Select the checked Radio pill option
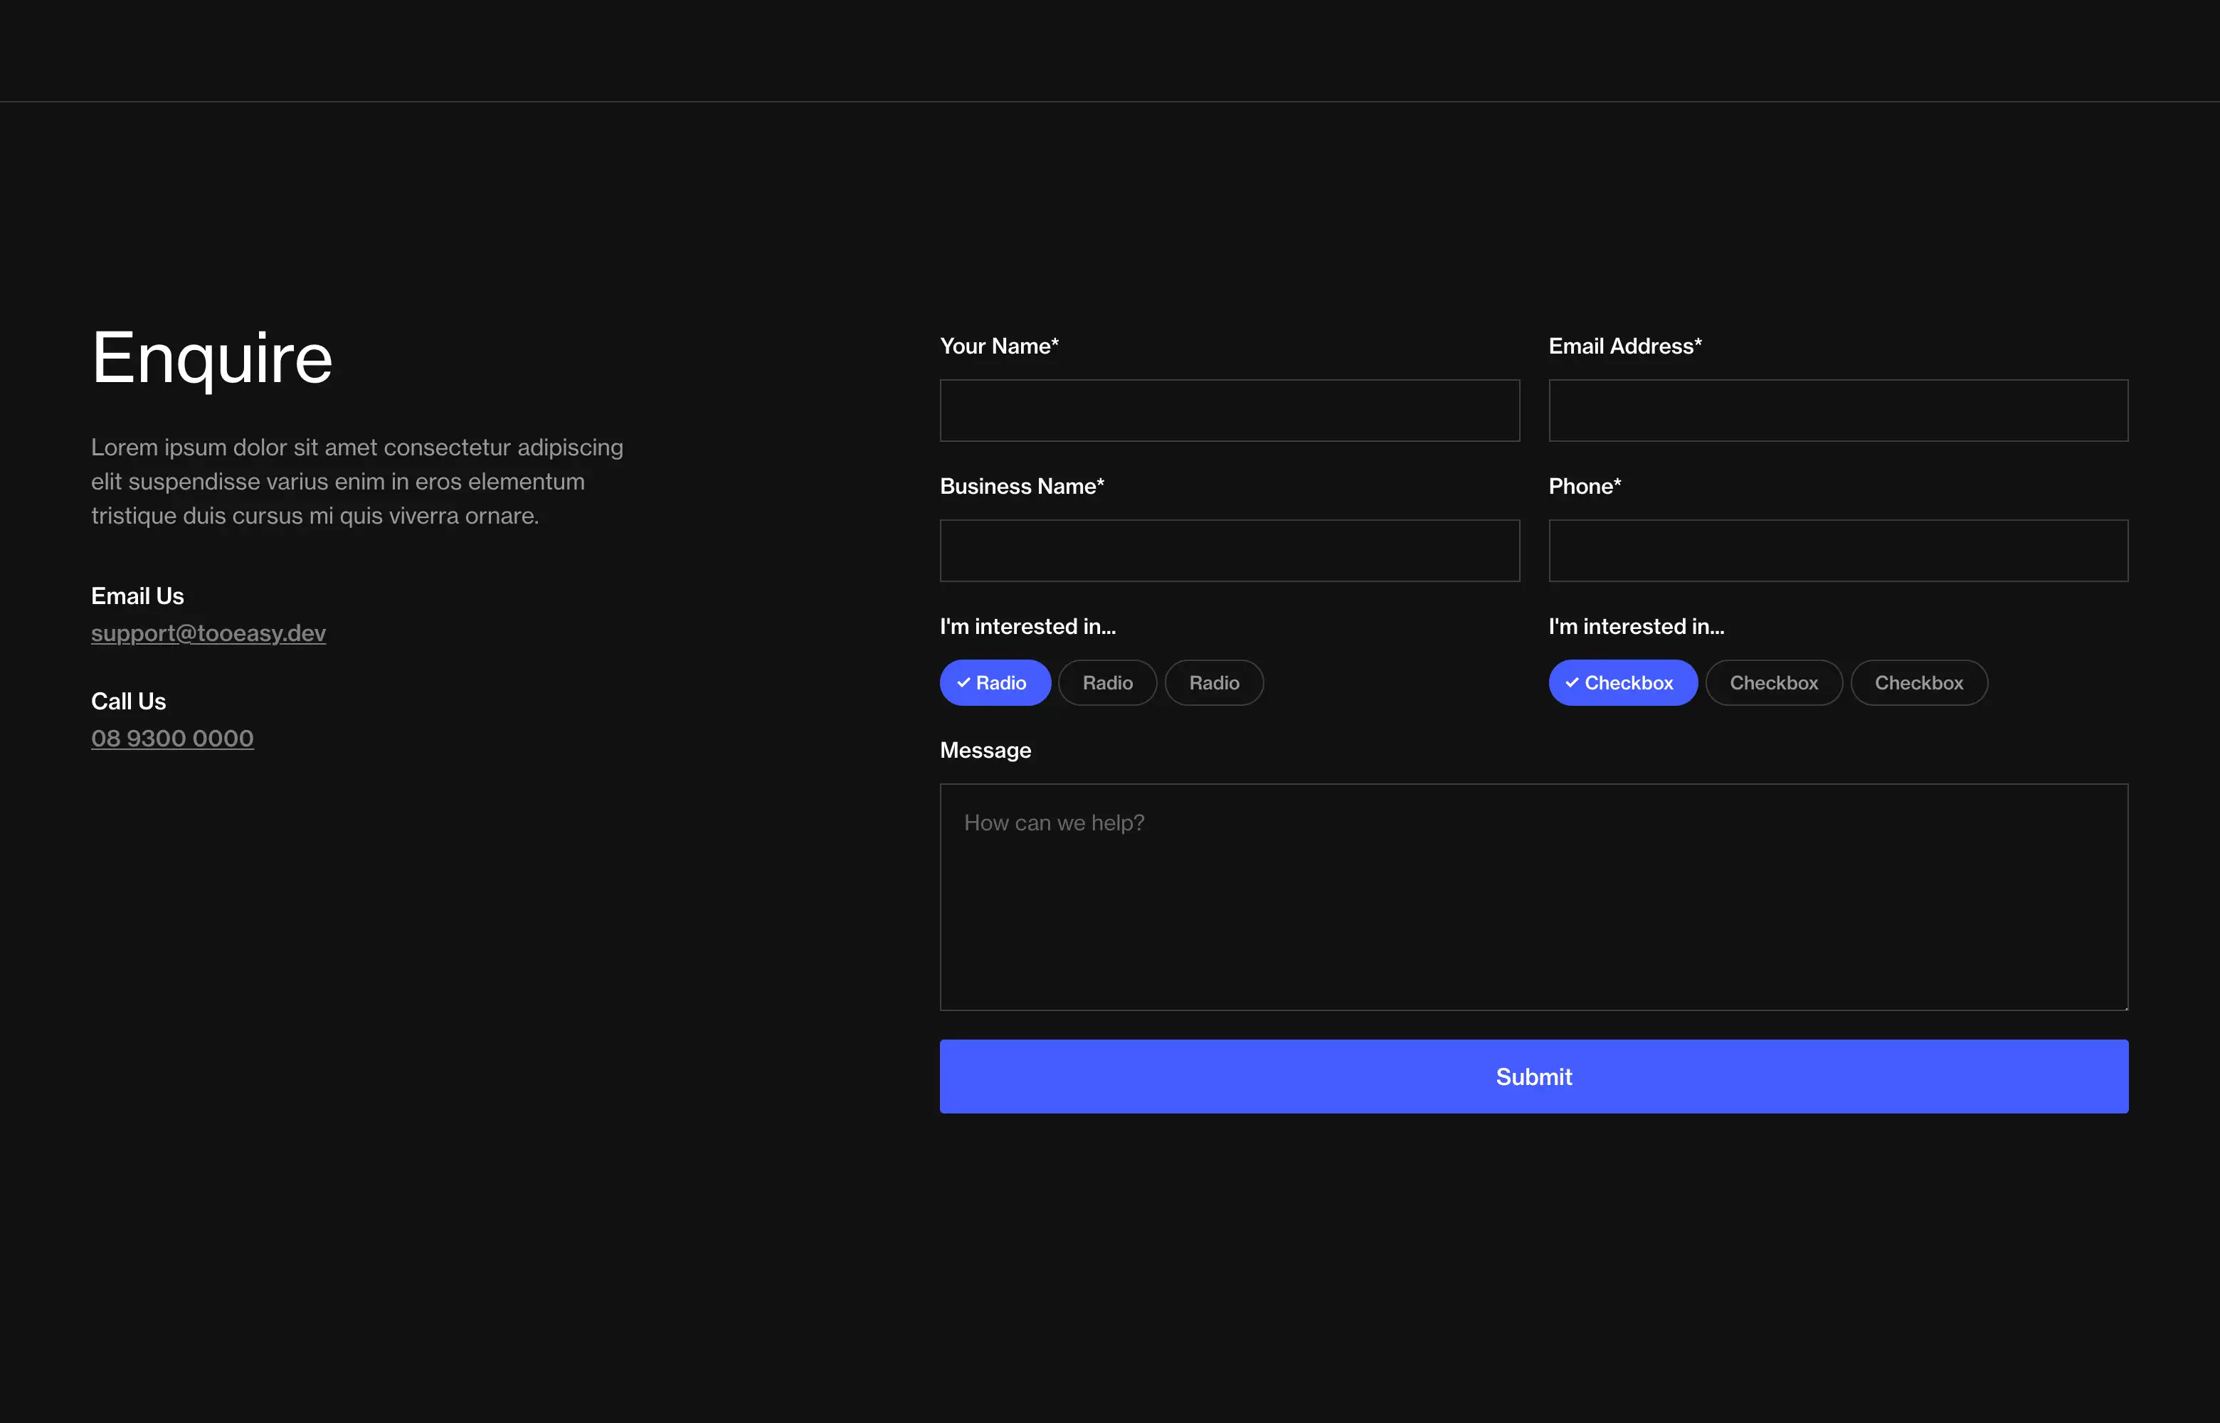This screenshot has width=2220, height=1423. [995, 683]
